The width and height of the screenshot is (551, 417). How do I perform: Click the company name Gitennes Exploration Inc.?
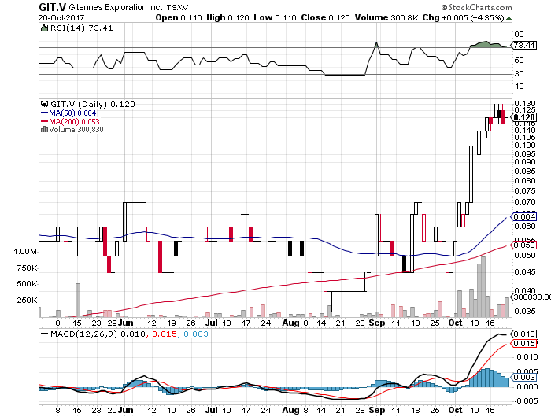tap(116, 7)
